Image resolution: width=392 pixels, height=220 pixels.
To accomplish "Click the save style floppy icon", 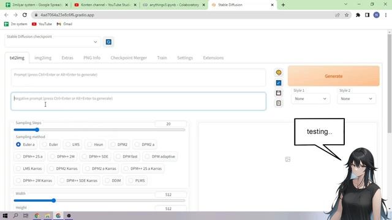I will [279, 93].
